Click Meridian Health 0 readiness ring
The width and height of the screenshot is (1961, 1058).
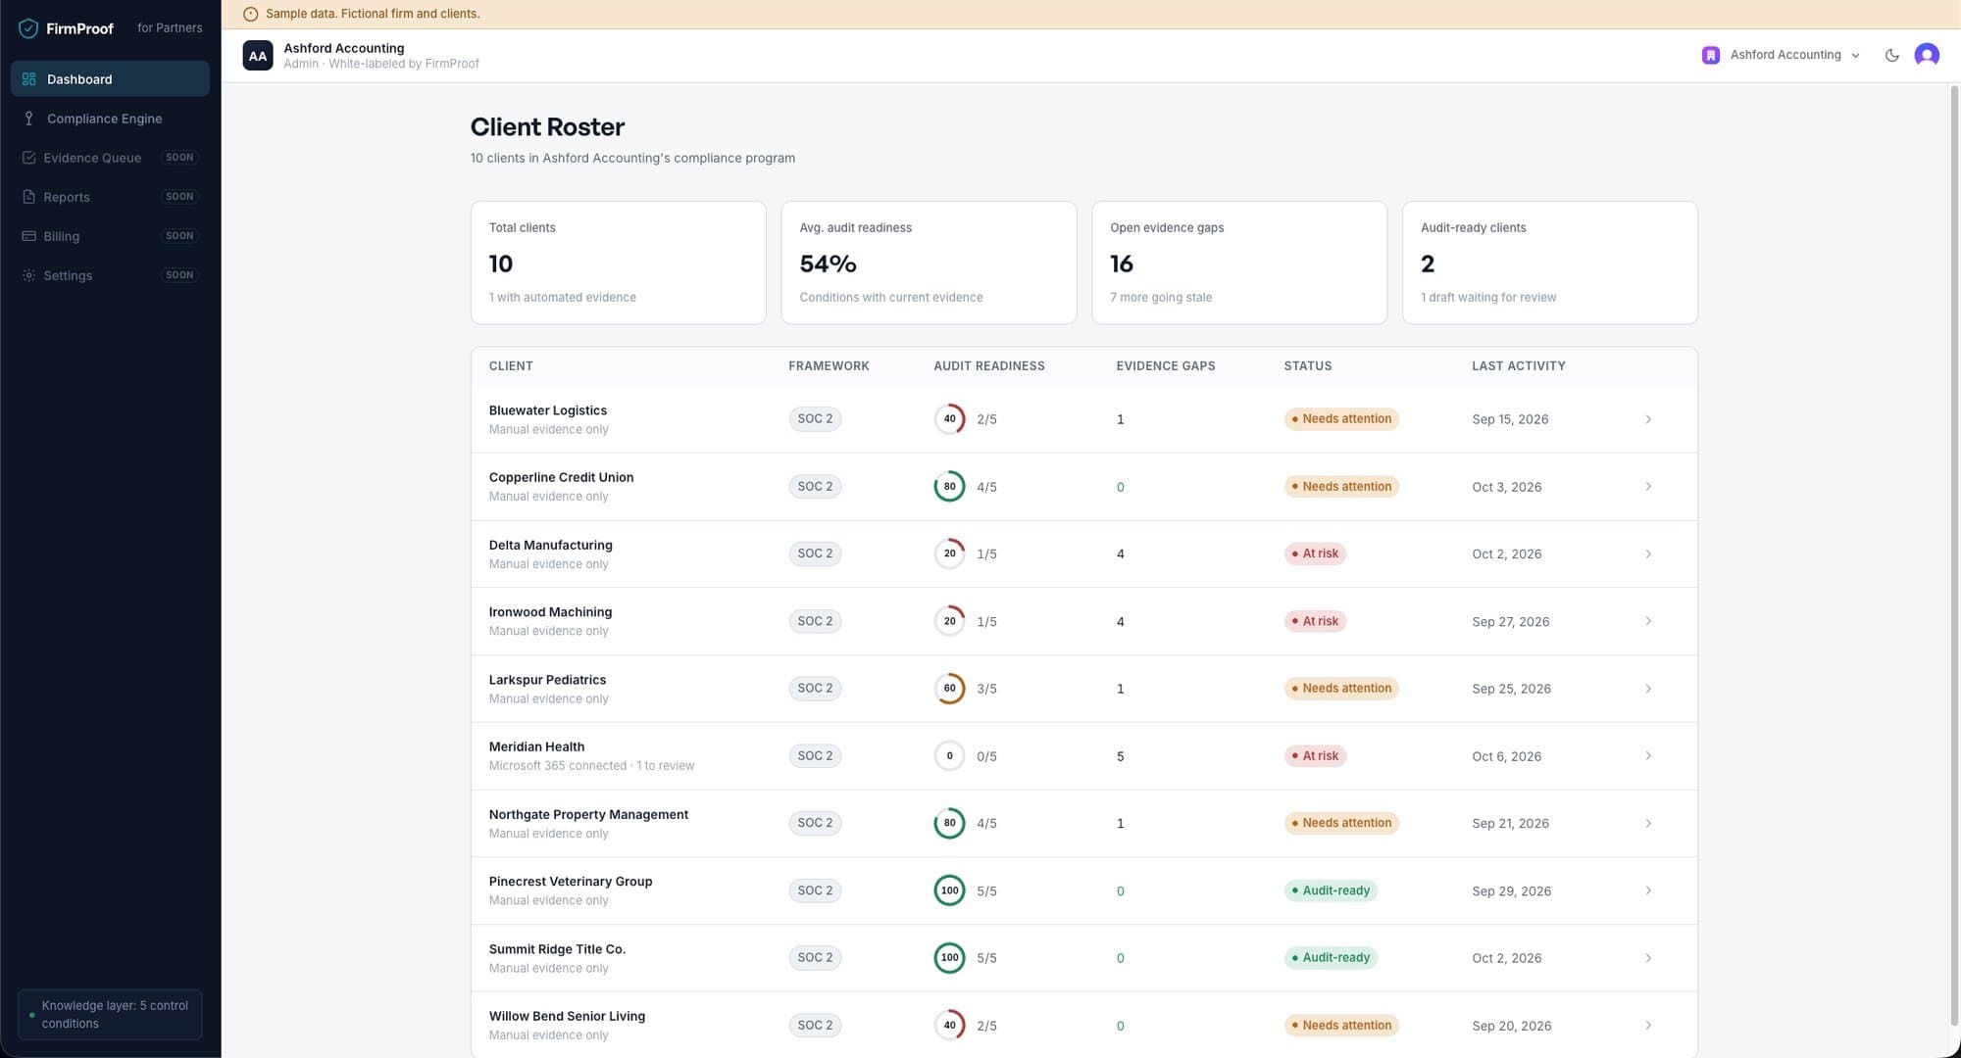point(949,756)
